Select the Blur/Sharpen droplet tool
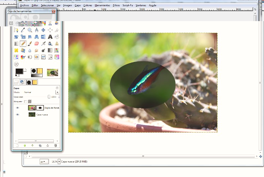Image resolution: width=264 pixels, height=177 pixels. 30,50
